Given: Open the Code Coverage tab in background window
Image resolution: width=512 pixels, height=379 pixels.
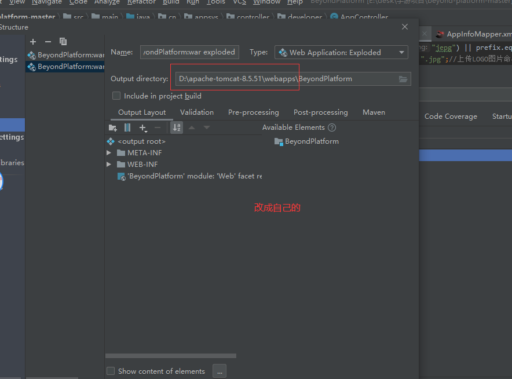Looking at the screenshot, I should 451,116.
